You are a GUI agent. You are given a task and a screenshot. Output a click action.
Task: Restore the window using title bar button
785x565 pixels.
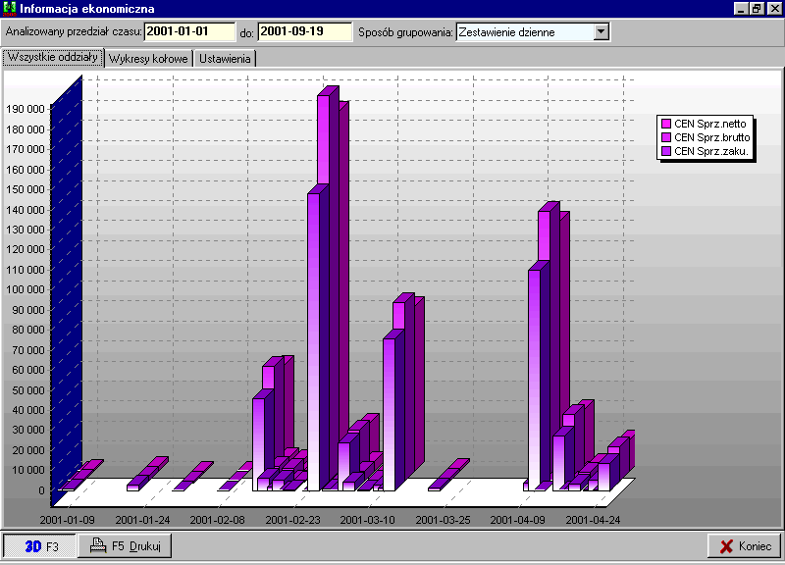(757, 9)
